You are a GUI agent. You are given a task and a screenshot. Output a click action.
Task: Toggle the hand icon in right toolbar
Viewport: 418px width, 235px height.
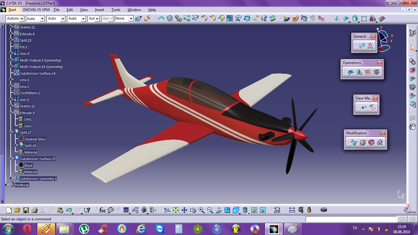(412, 127)
